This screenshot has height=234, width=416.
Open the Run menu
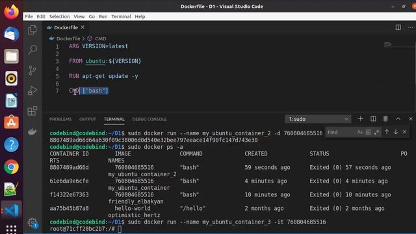click(x=103, y=16)
